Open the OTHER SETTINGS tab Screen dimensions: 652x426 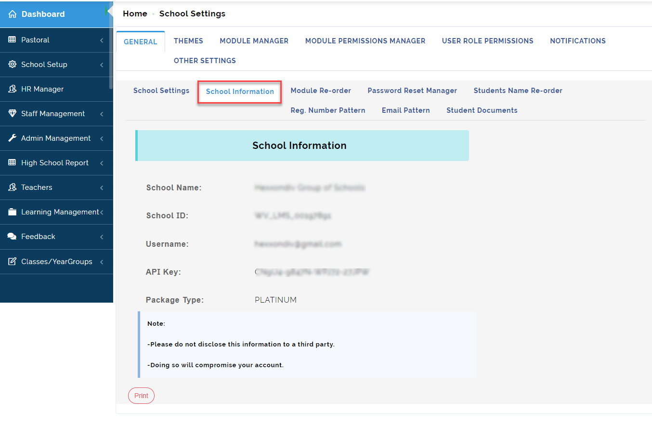[x=205, y=61]
